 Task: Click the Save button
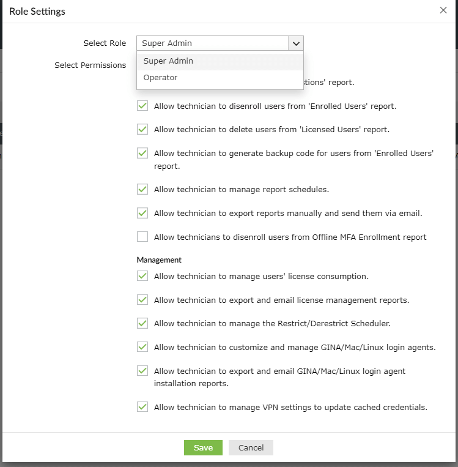click(x=203, y=447)
